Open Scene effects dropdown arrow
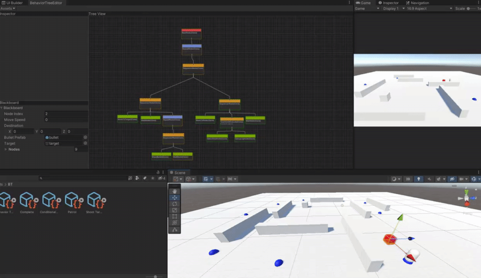The image size is (481, 278). [444, 179]
